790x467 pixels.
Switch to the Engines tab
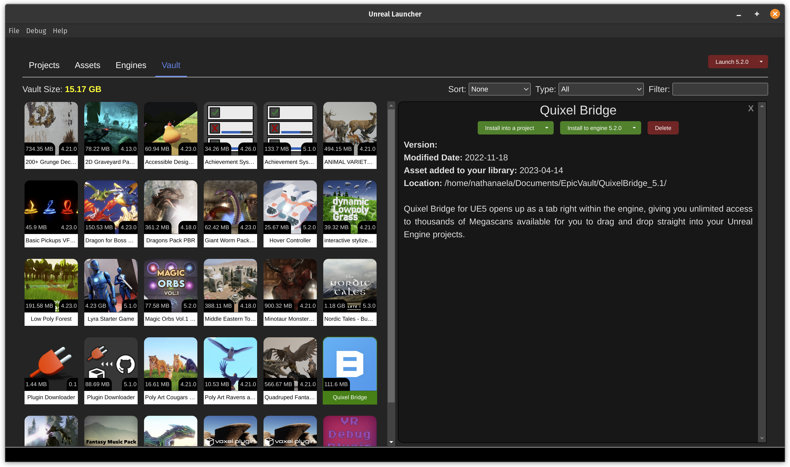tap(131, 65)
